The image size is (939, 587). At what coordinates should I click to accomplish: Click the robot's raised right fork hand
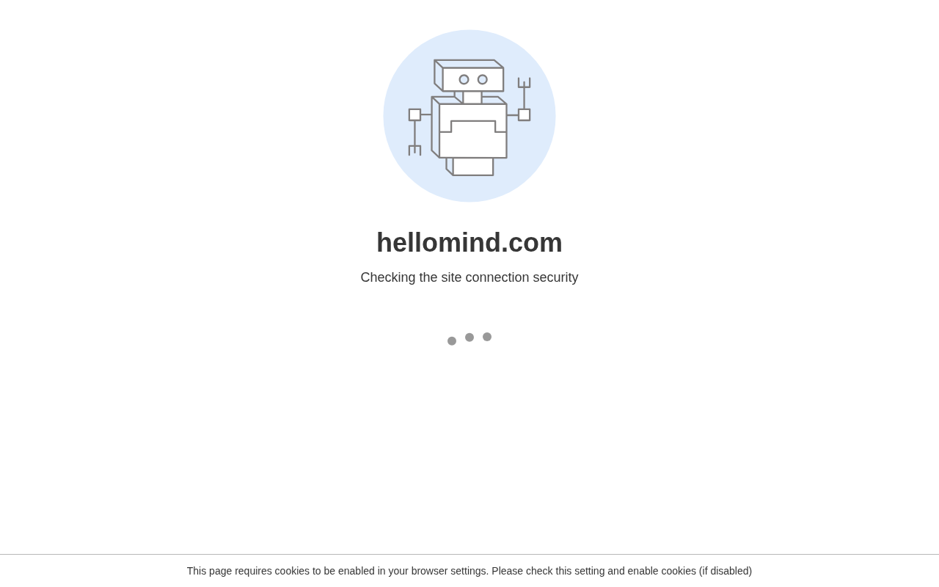(x=524, y=83)
